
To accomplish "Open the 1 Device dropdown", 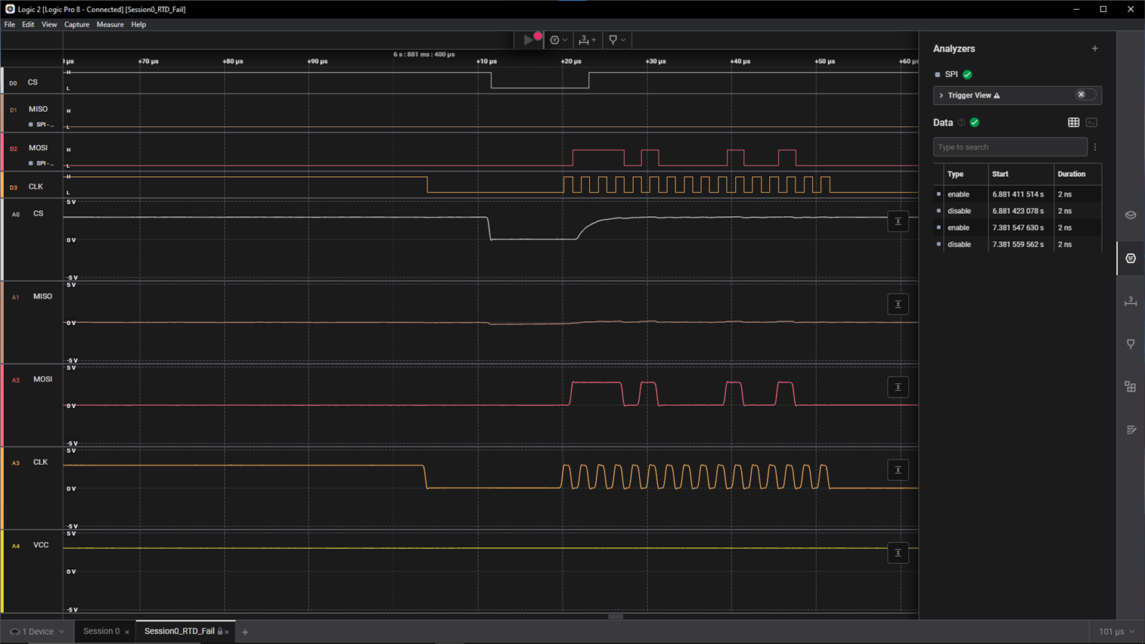I will pos(37,631).
